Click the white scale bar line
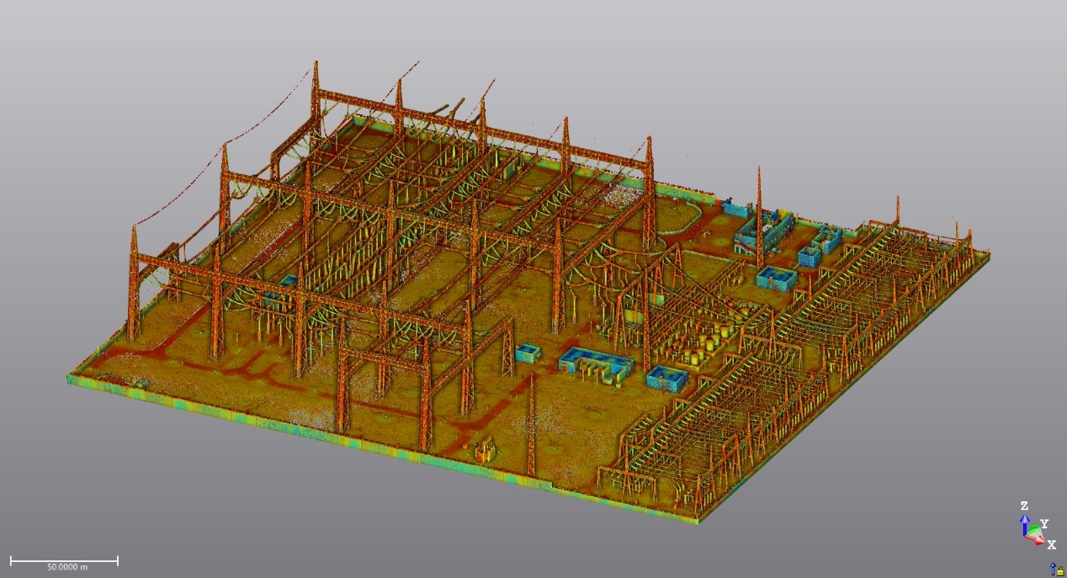 coord(64,559)
